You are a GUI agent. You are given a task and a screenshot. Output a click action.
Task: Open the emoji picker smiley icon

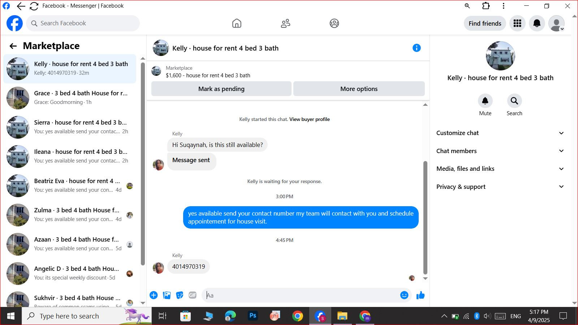click(404, 295)
